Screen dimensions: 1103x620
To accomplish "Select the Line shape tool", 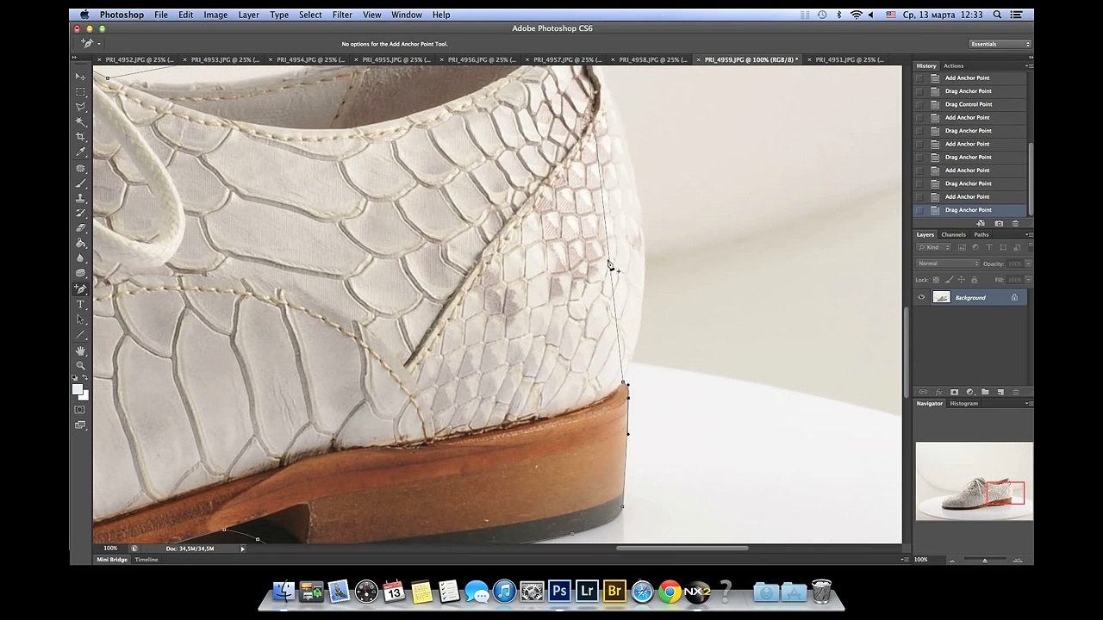I will [81, 334].
